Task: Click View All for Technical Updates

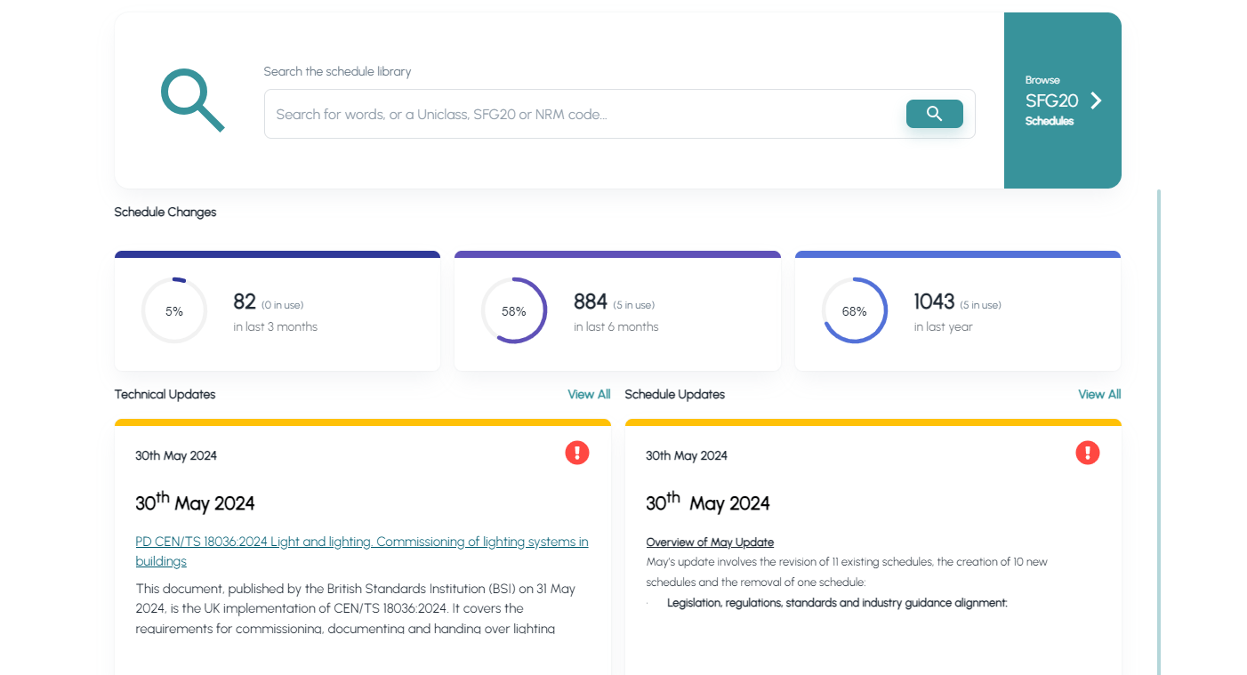Action: [x=589, y=394]
